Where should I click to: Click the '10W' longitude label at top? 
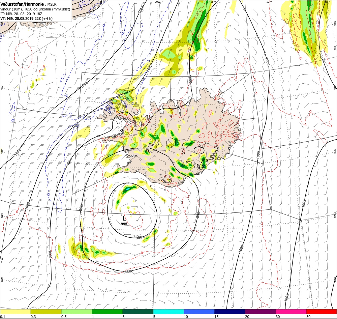point(269,2)
